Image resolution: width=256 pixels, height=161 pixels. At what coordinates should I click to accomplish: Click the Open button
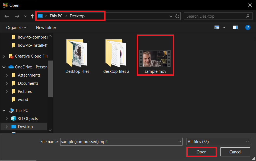click(x=201, y=152)
